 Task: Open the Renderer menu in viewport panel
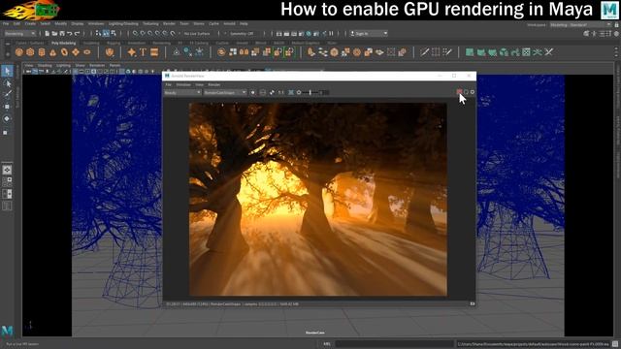pyautogui.click(x=97, y=65)
